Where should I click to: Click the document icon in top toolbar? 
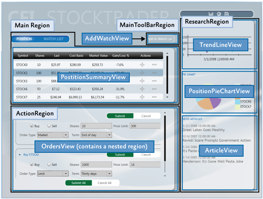pyautogui.click(x=227, y=14)
